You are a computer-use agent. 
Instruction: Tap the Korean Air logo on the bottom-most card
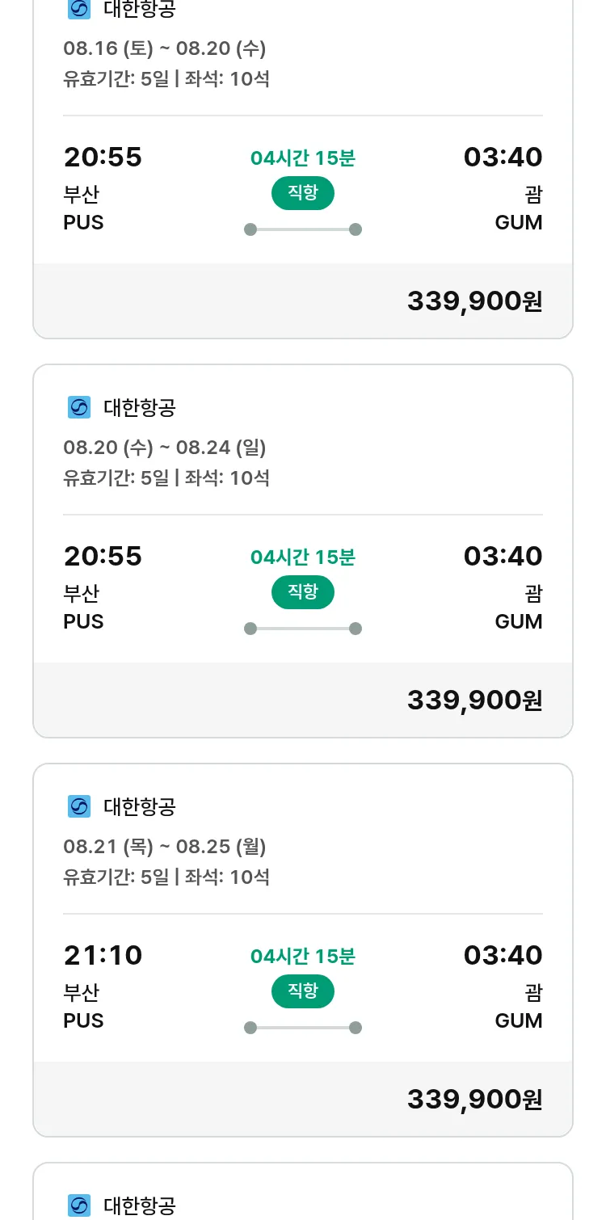79,1205
